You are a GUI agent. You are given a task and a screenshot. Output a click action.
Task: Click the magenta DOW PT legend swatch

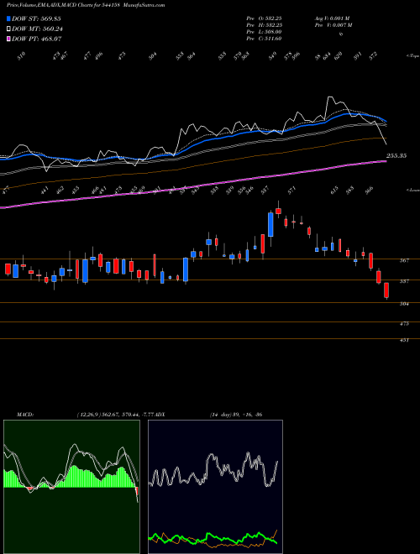[8, 39]
